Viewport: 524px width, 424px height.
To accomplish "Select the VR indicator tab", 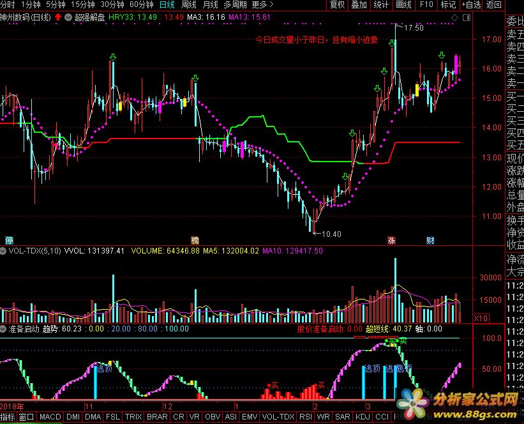I will tap(194, 417).
